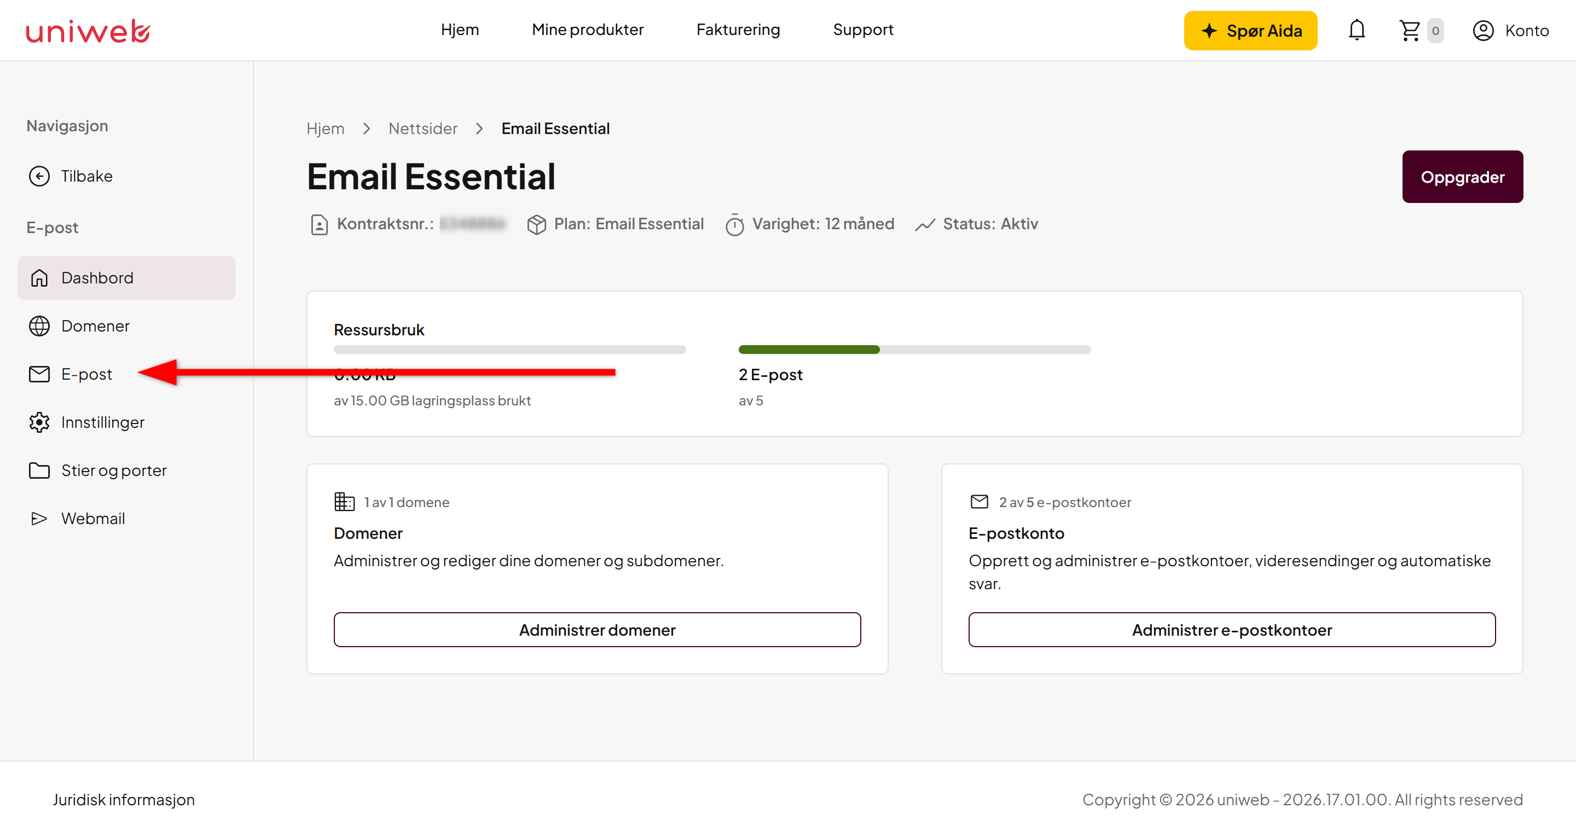This screenshot has height=837, width=1576.
Task: Click the Kontraktsnr. label
Action: (385, 224)
